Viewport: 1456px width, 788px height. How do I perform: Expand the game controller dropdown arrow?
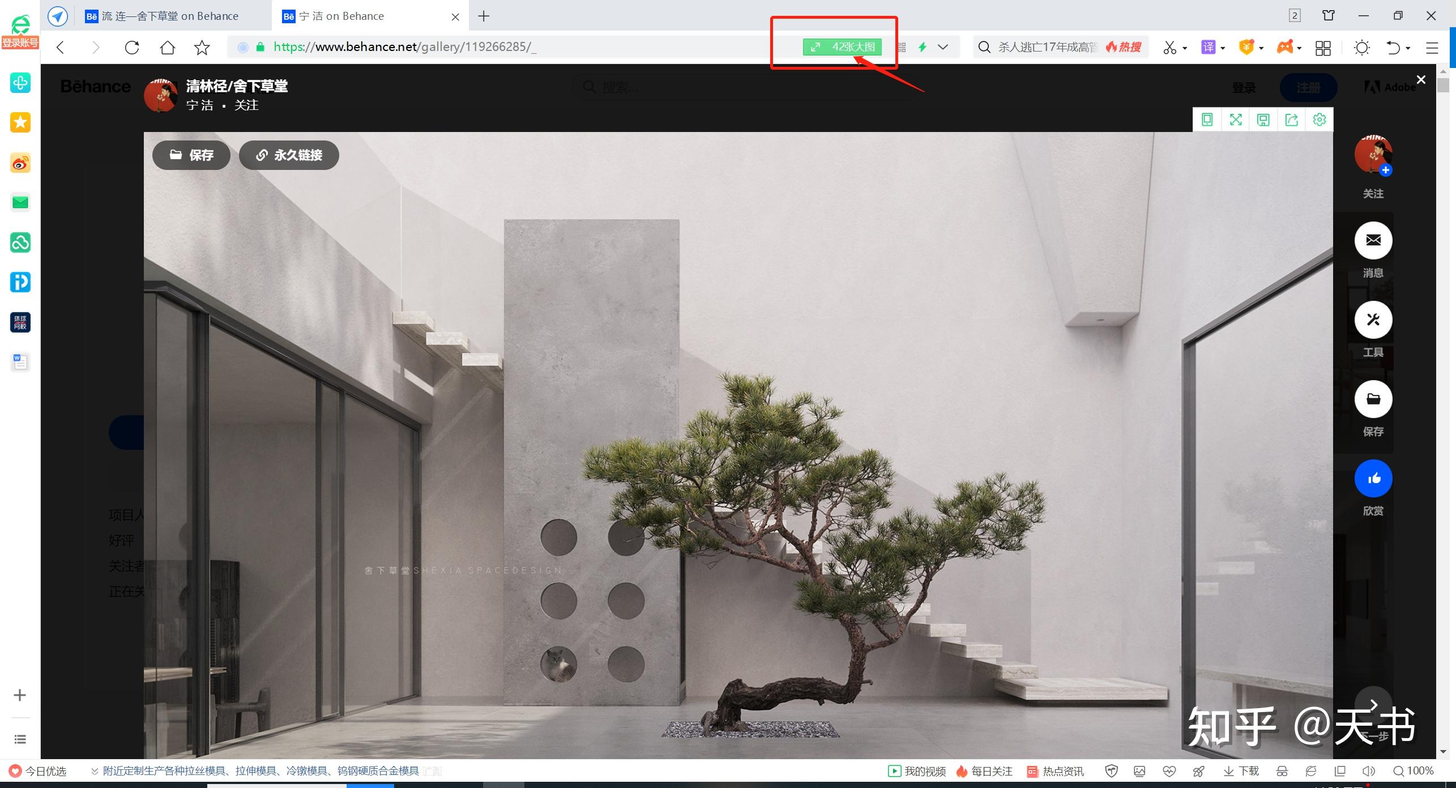[x=1299, y=48]
